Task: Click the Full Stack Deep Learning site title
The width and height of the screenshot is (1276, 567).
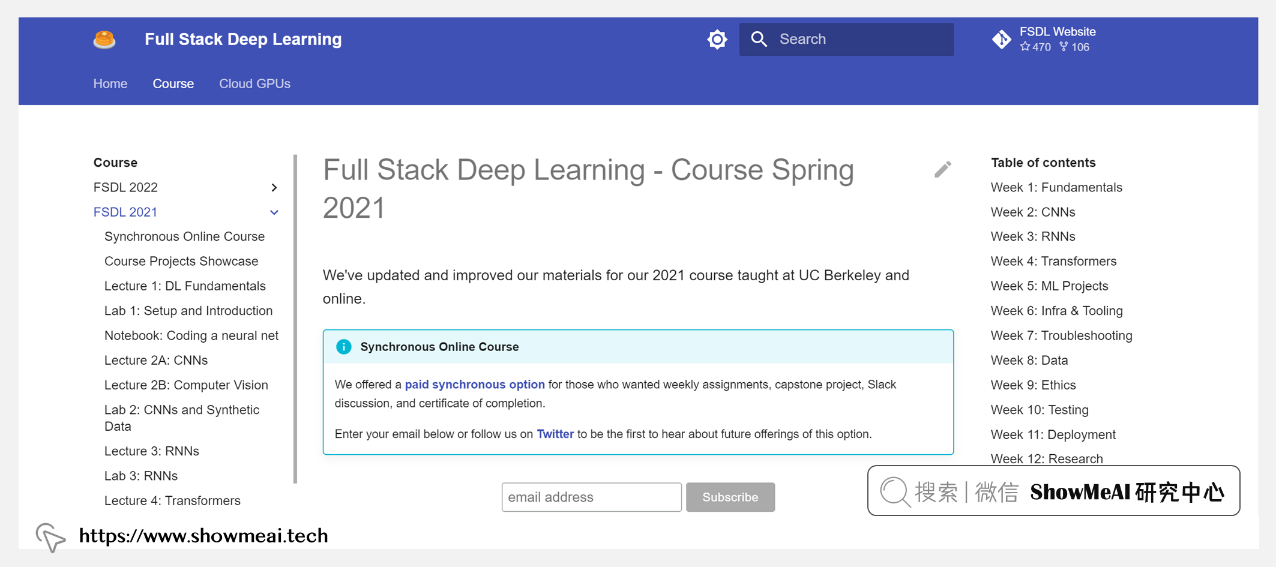Action: point(243,40)
